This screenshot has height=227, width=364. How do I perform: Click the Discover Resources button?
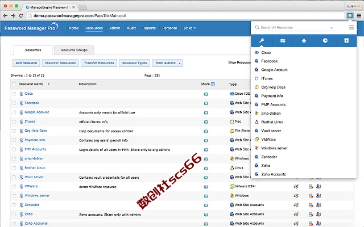[60, 63]
